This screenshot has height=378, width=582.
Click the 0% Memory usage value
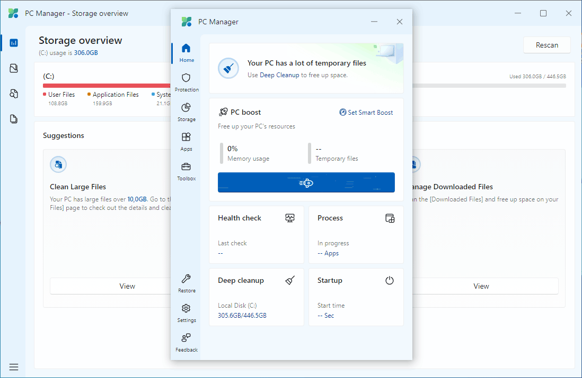click(232, 149)
